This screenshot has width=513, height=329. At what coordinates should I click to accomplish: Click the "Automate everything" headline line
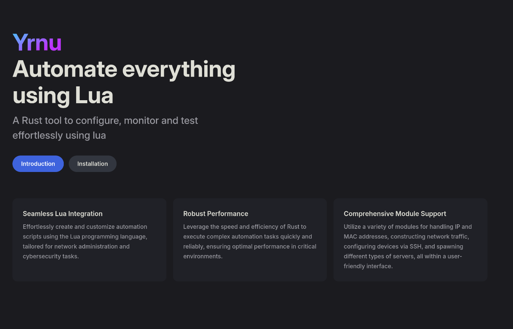click(x=124, y=69)
